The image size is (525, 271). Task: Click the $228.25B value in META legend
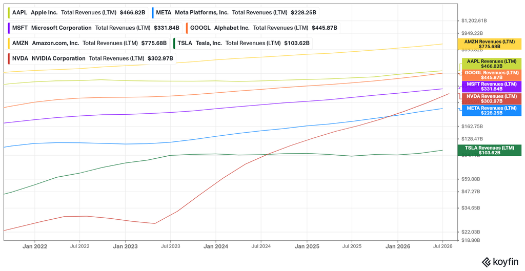point(304,13)
